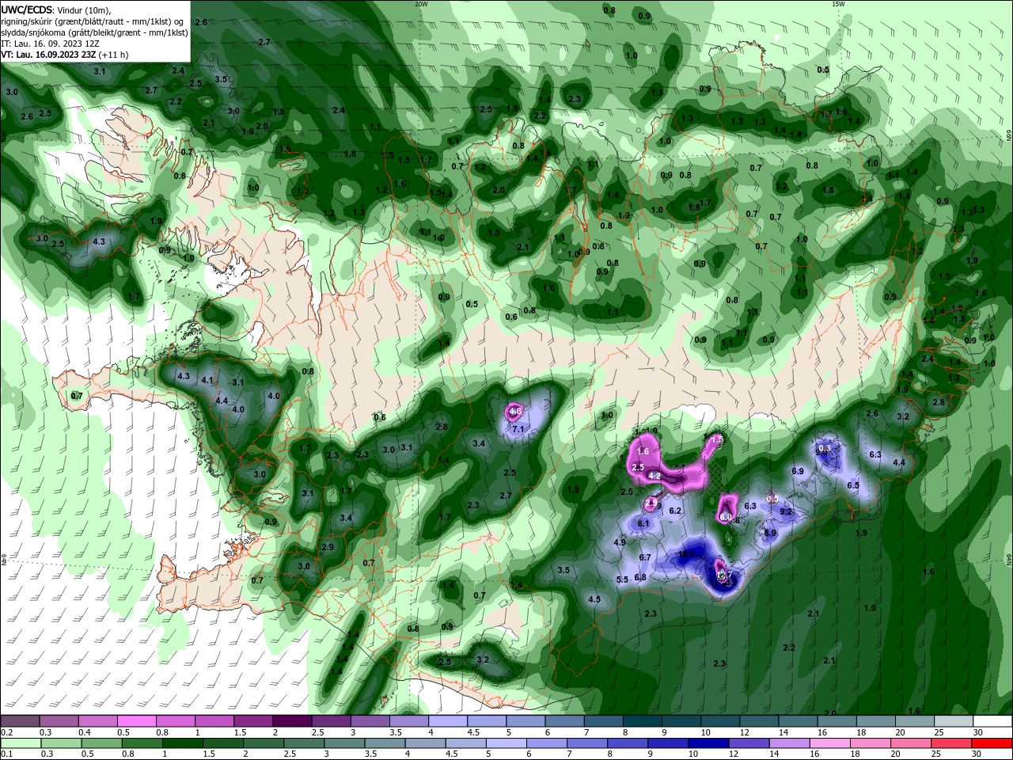Select the line starting with slydda/snjókoma
The width and height of the screenshot is (1013, 760).
click(x=94, y=32)
